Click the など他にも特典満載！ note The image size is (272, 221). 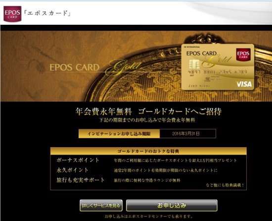[225, 185]
